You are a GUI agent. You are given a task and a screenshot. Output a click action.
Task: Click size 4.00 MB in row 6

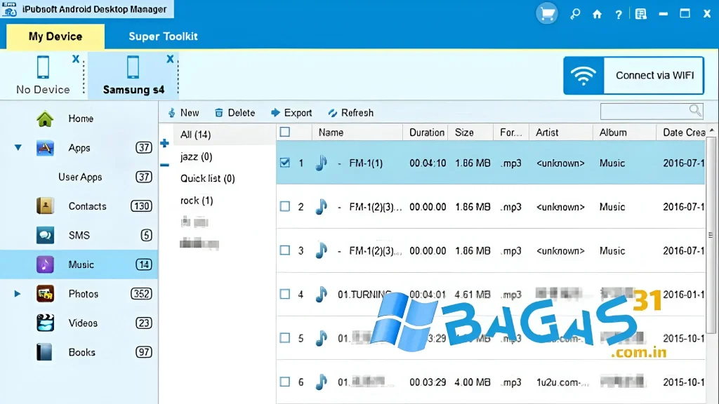(473, 382)
